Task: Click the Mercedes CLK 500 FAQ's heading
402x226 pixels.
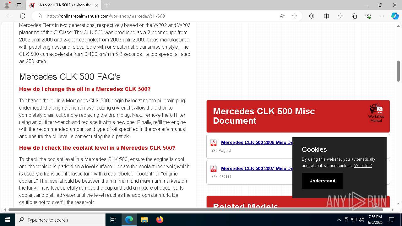Action: point(70,77)
